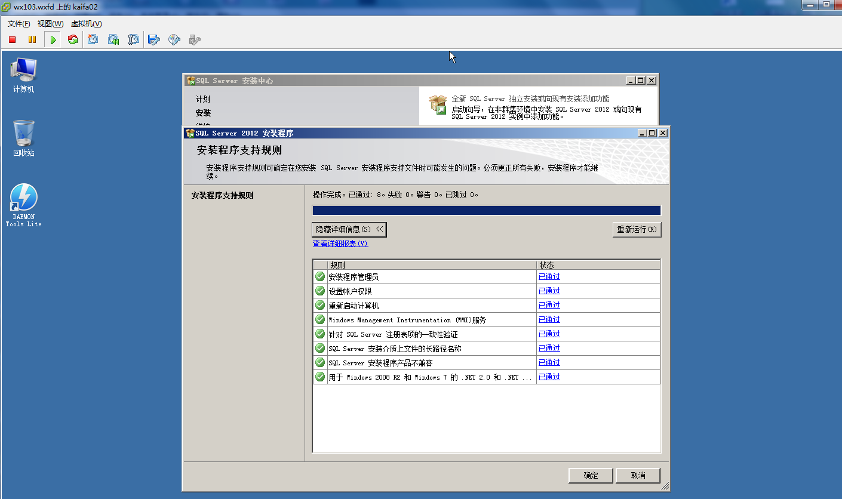The image size is (842, 499).
Task: Click the SQL Server 安装中心 title bar icon
Action: [x=190, y=81]
